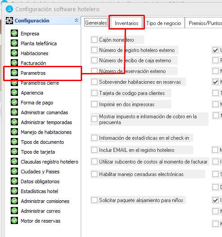
Task: Click the green check icon next to Ciudades y Paises
Action: coord(14,171)
